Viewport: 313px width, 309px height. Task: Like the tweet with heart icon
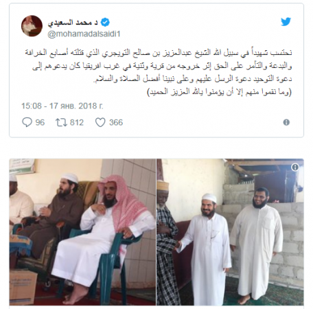point(100,122)
